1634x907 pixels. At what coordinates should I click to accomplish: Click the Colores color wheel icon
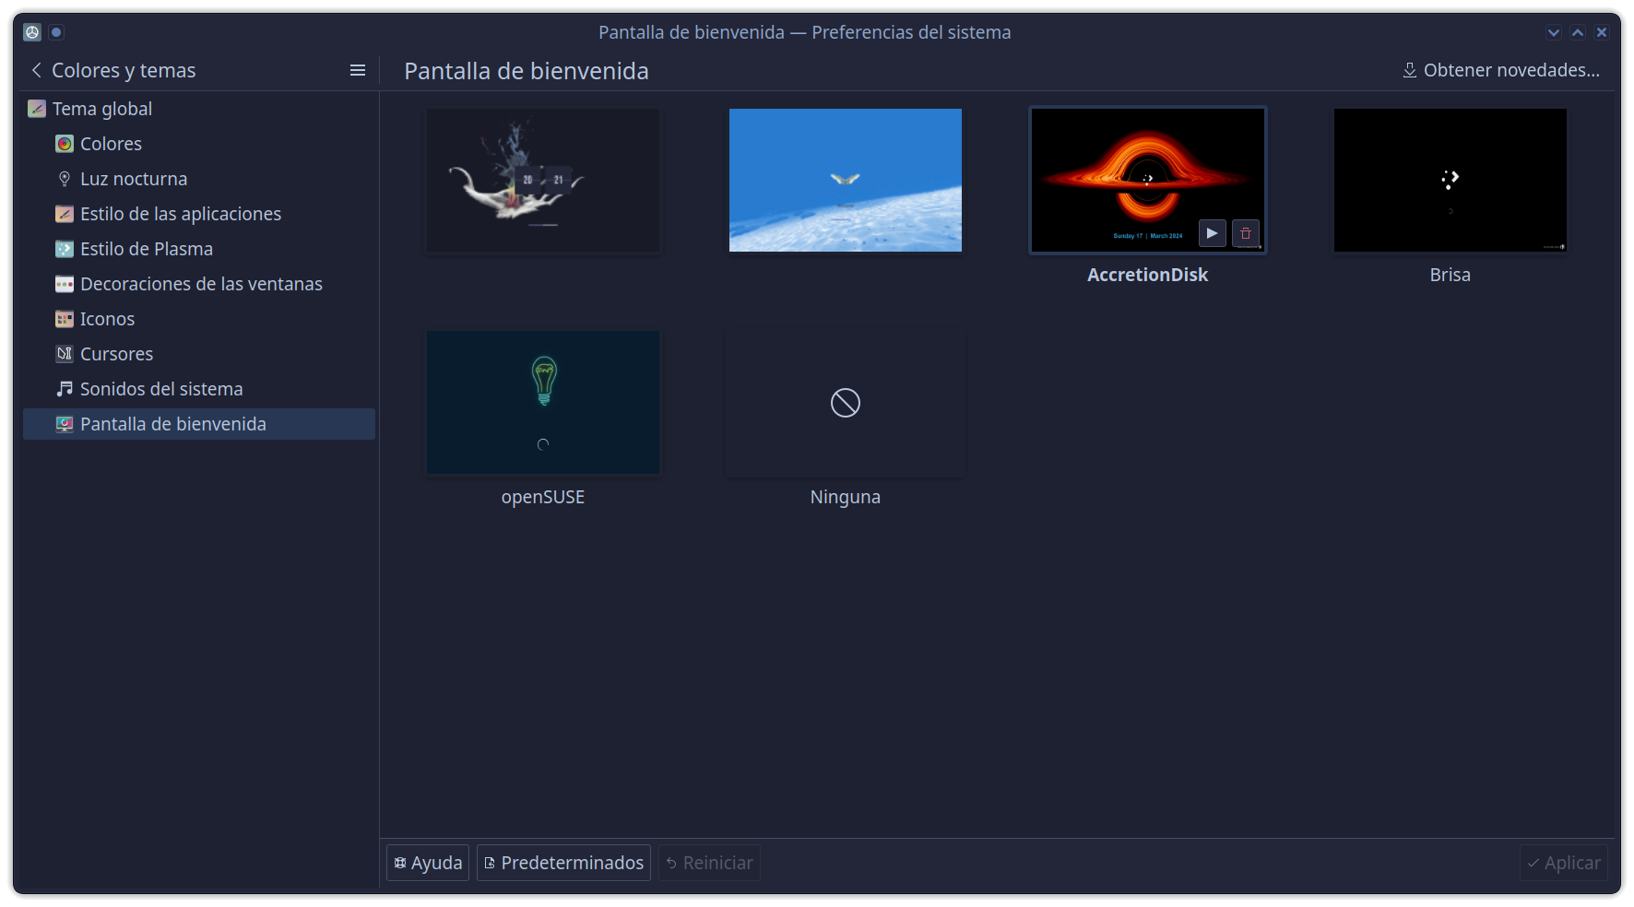(65, 144)
